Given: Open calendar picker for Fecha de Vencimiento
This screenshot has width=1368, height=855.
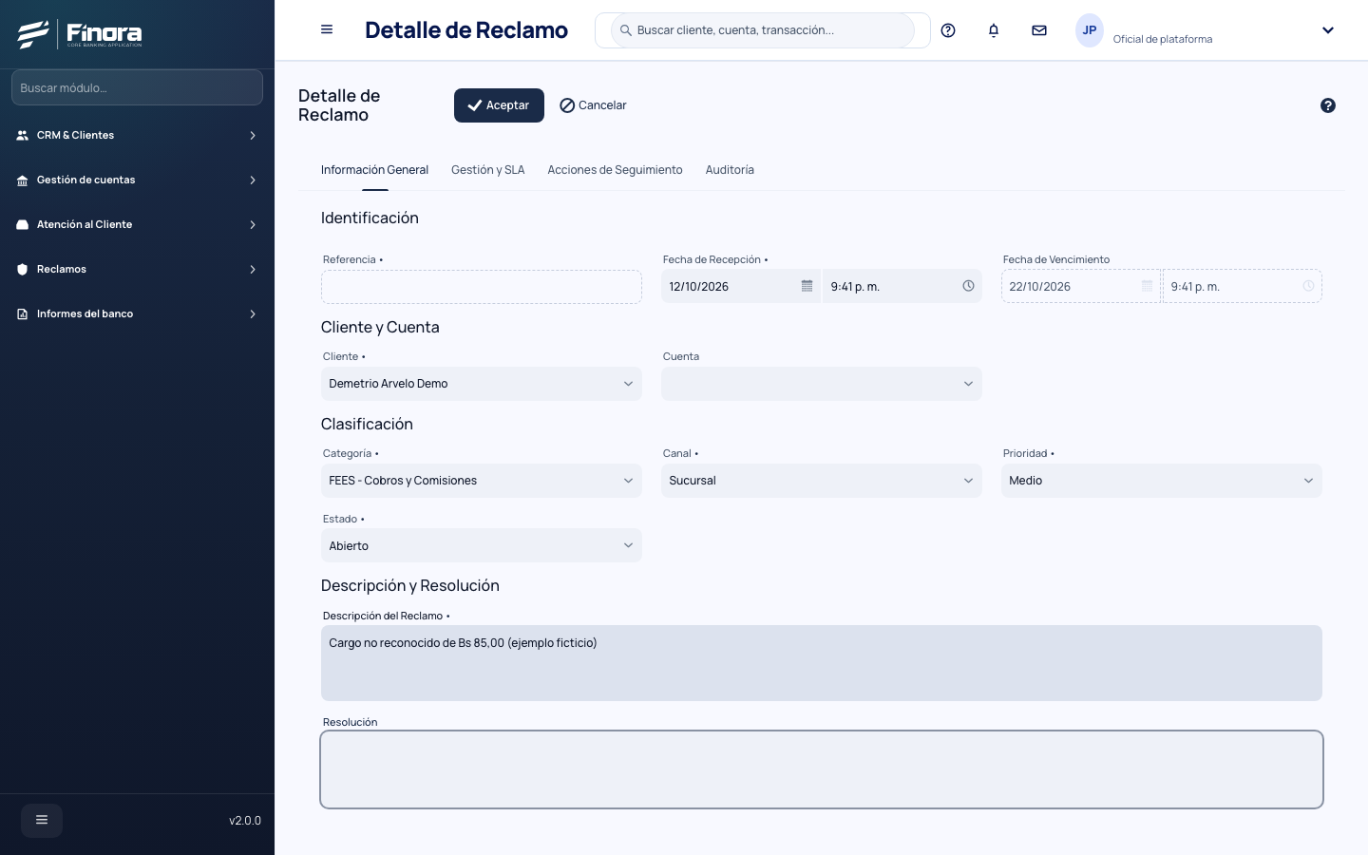Looking at the screenshot, I should click(x=1147, y=286).
